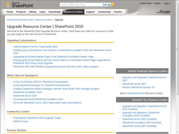This screenshot has width=179, height=134.
Task: Open Site Definition Upgrade Discussion link
Action: [x=56, y=67]
